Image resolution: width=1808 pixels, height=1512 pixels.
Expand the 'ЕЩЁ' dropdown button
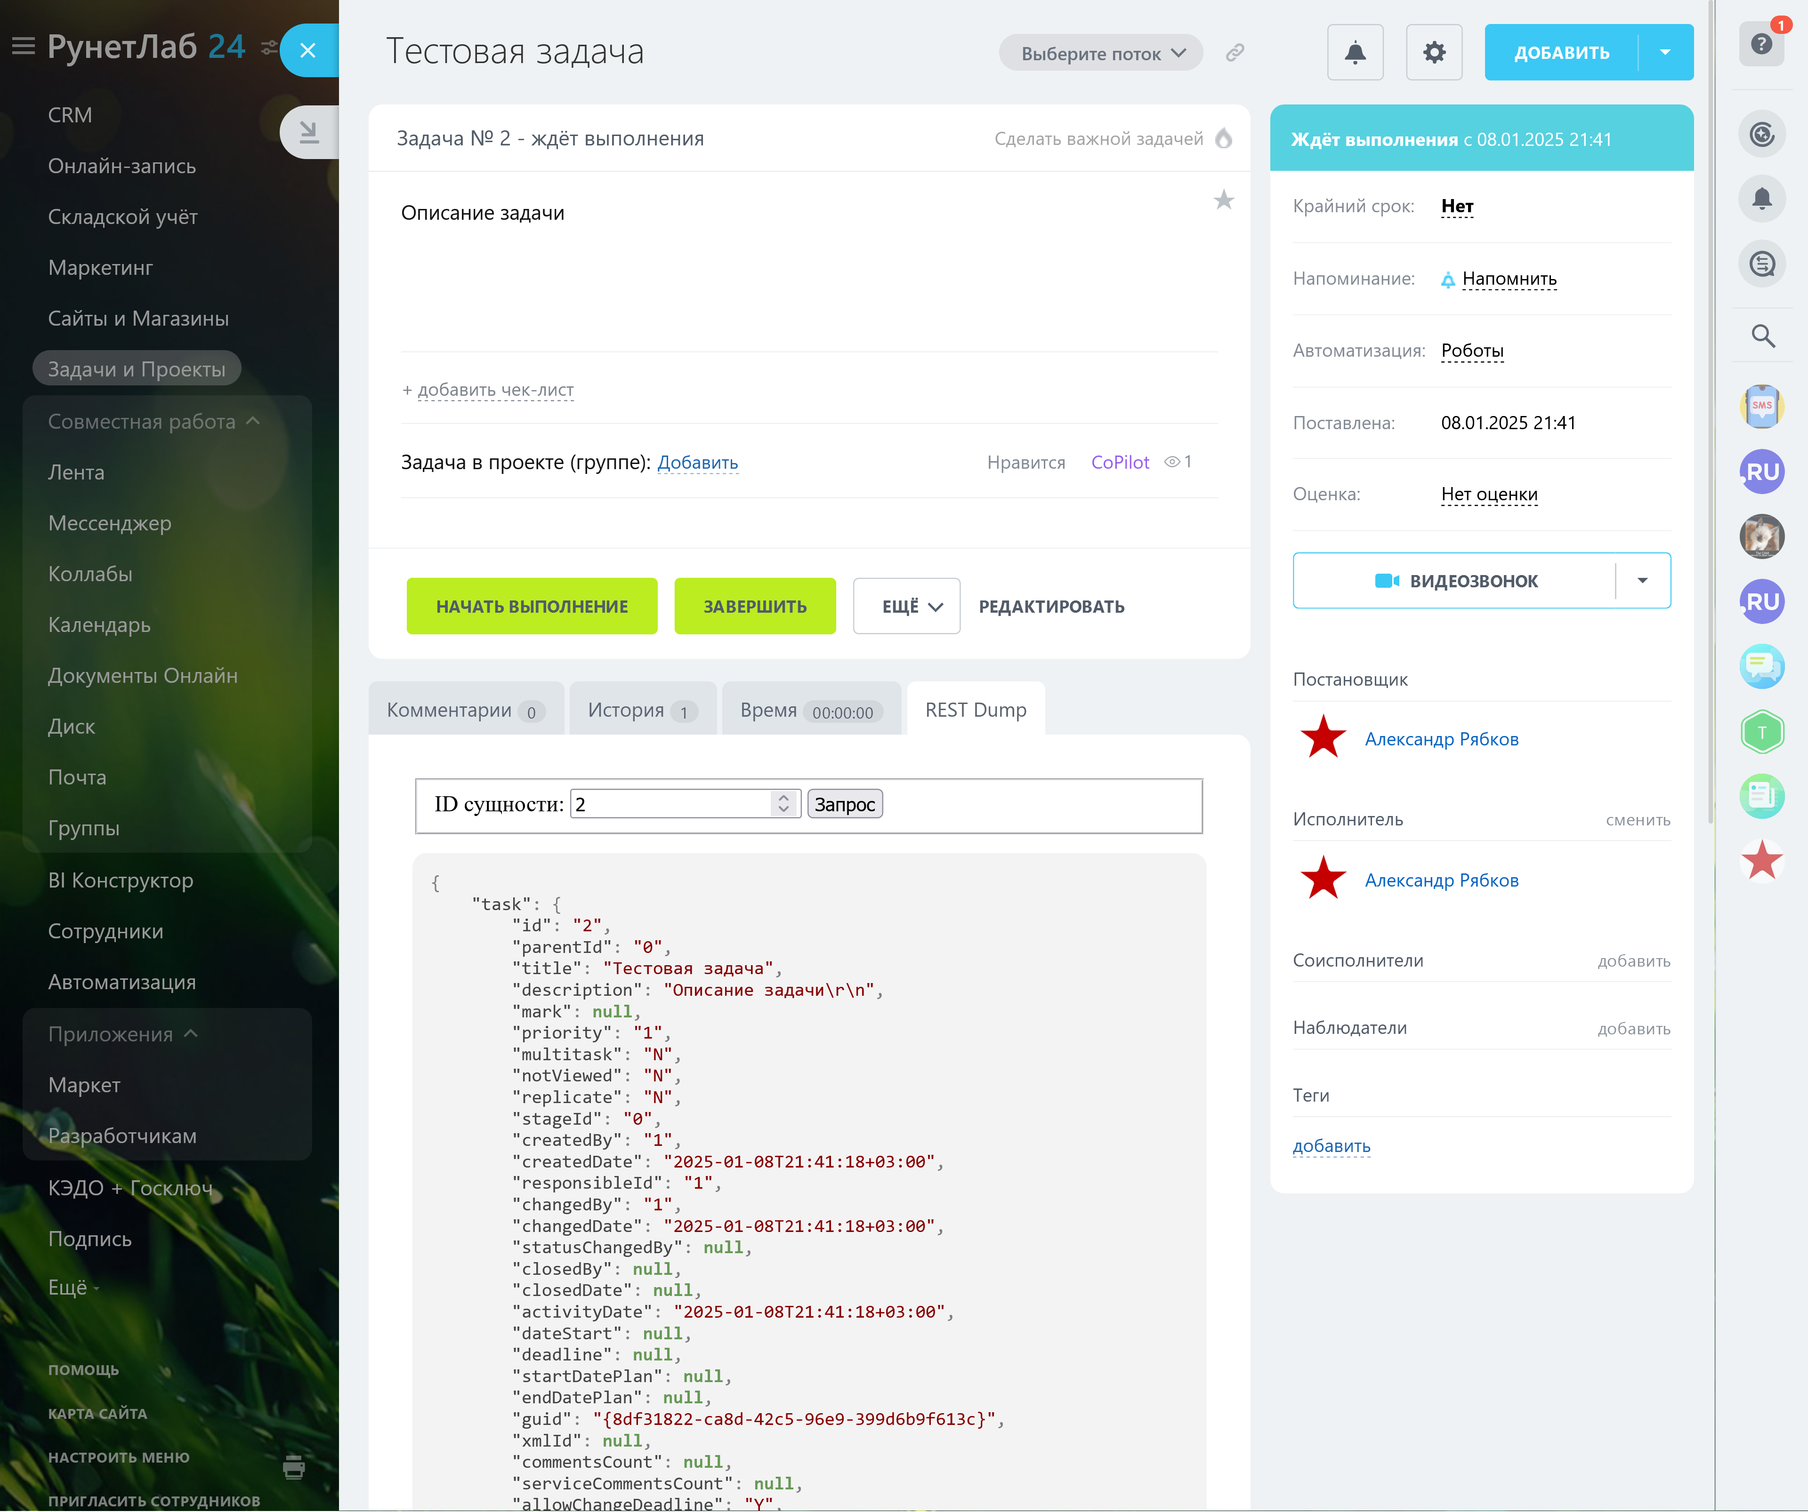[x=906, y=607]
